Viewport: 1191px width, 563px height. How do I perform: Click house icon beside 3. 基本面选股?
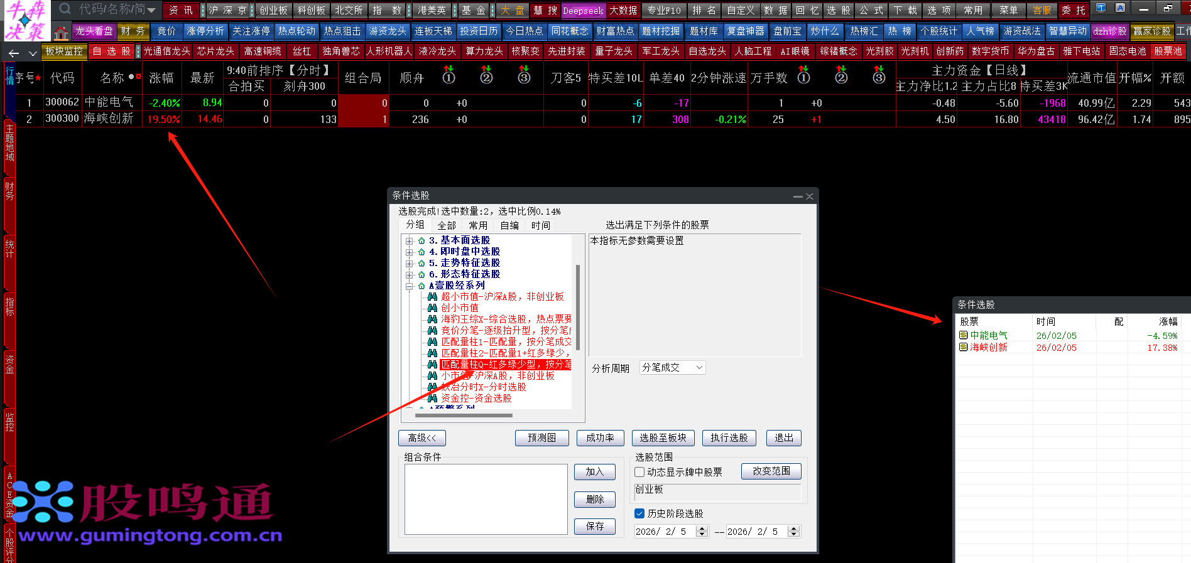pos(421,240)
